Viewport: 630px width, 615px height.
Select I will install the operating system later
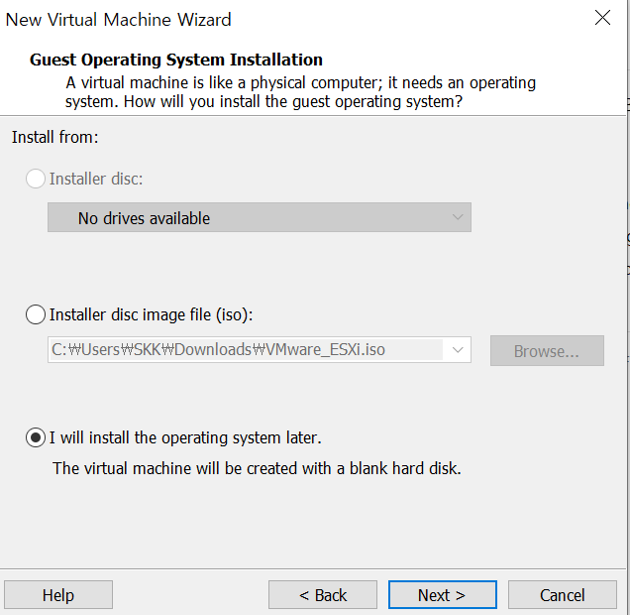click(x=36, y=437)
